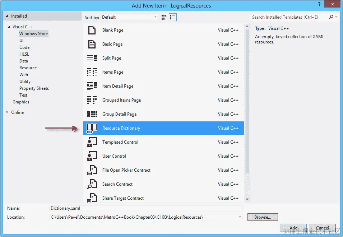This screenshot has width=343, height=237.
Task: Collapse the Installed section
Action: click(7, 16)
